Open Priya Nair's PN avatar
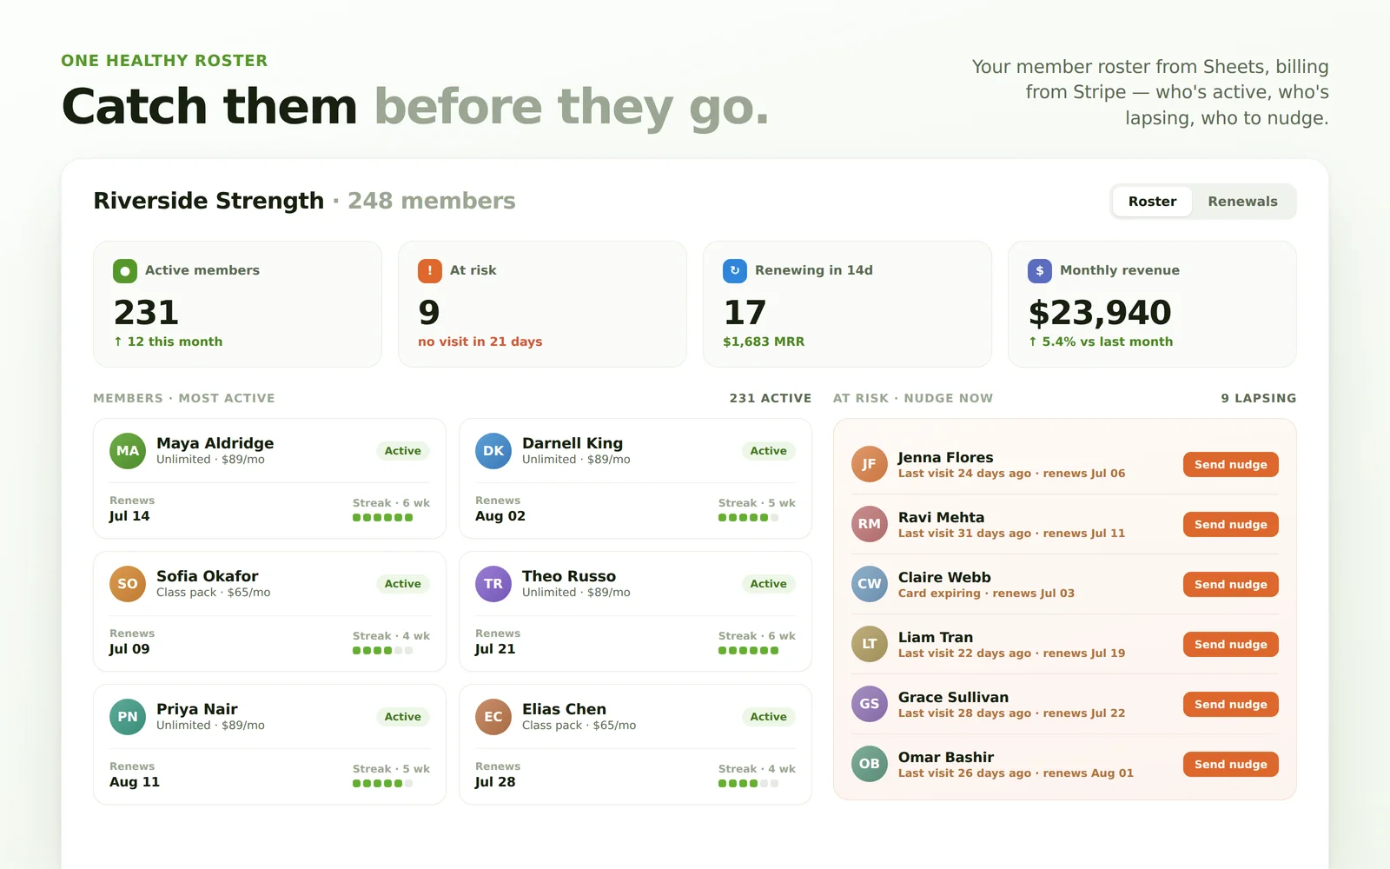Viewport: 1390px width, 869px height. pyautogui.click(x=128, y=717)
